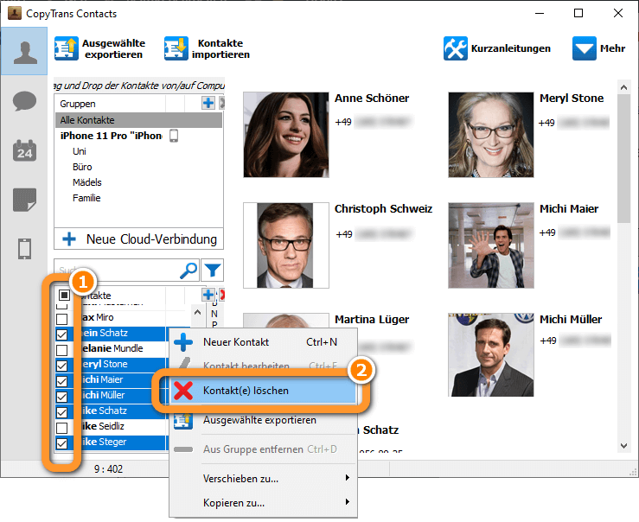Click the red X delete icon in context menu

click(183, 391)
